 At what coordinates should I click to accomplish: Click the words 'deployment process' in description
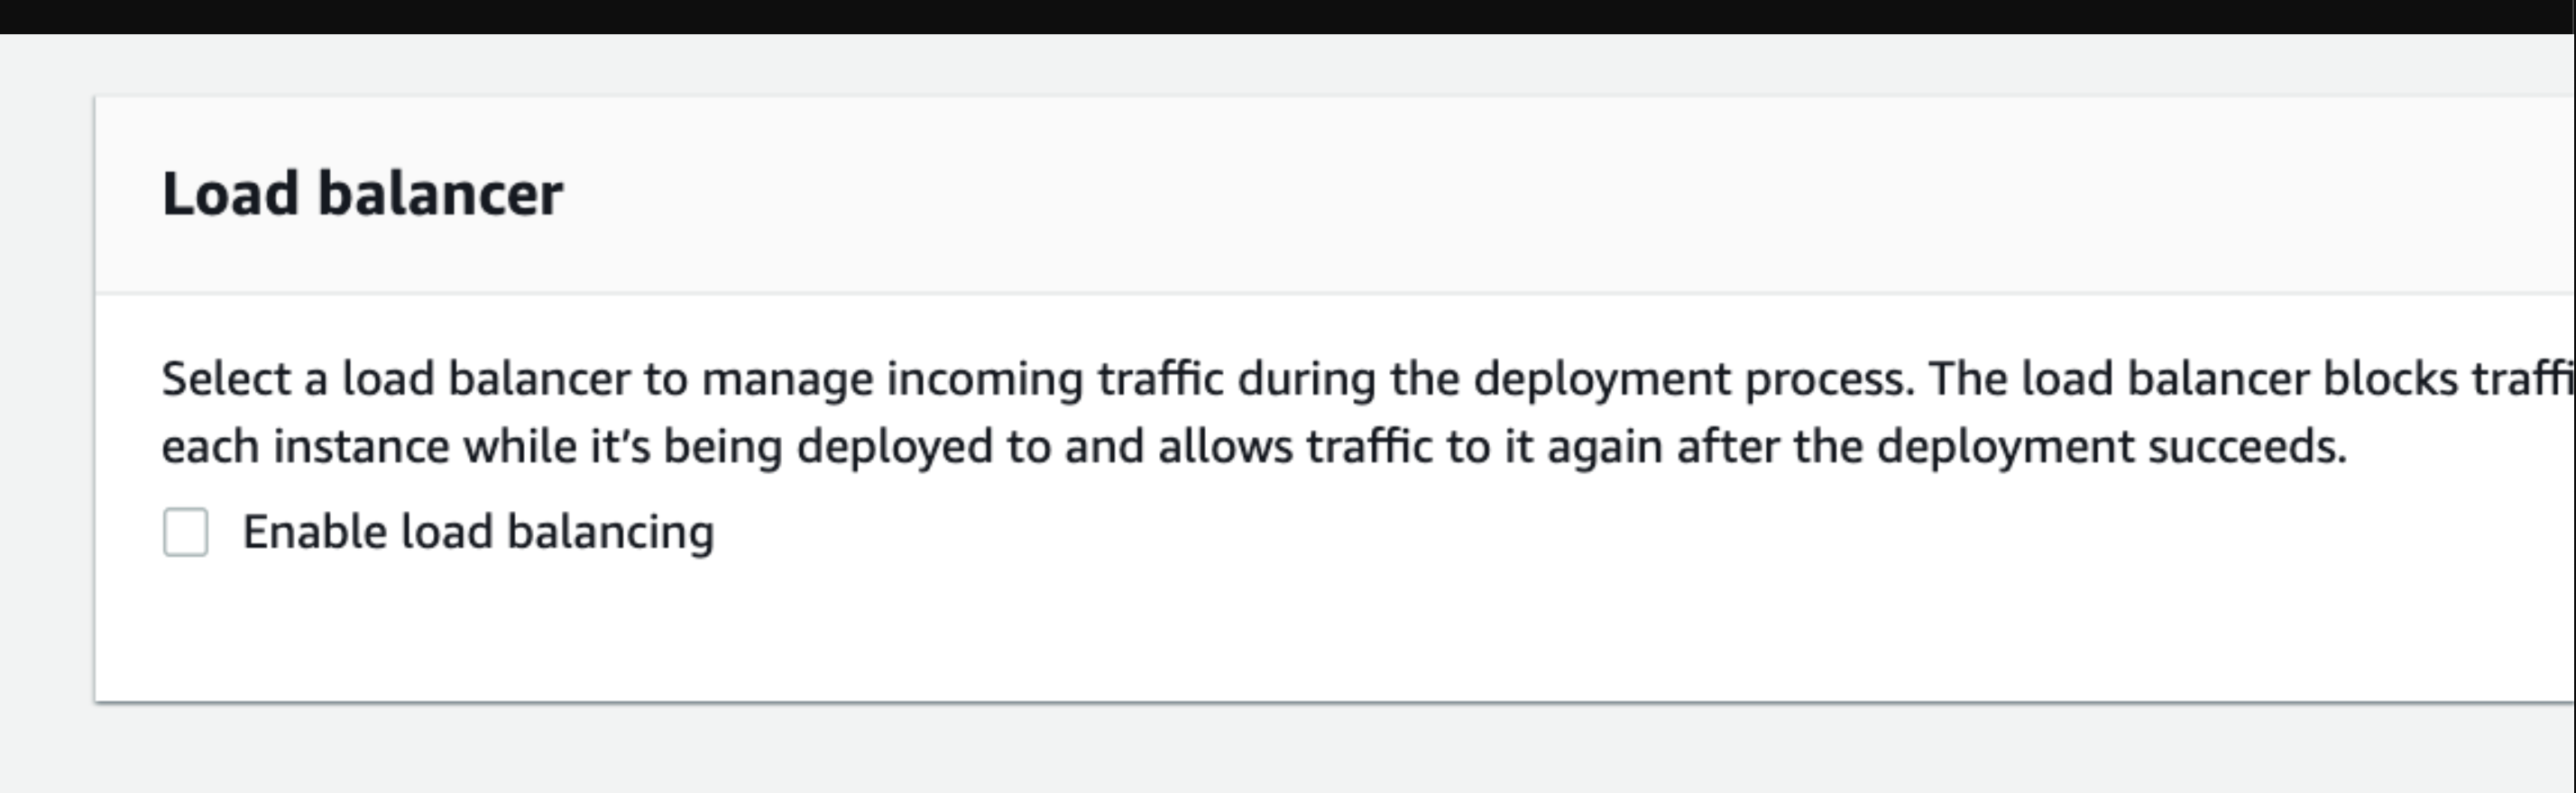[x=1694, y=380]
